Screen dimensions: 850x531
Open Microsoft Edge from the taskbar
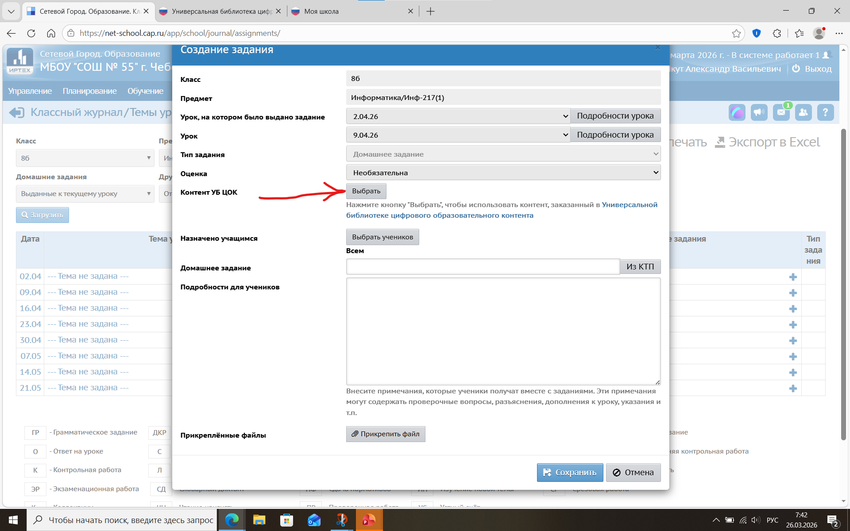[232, 520]
